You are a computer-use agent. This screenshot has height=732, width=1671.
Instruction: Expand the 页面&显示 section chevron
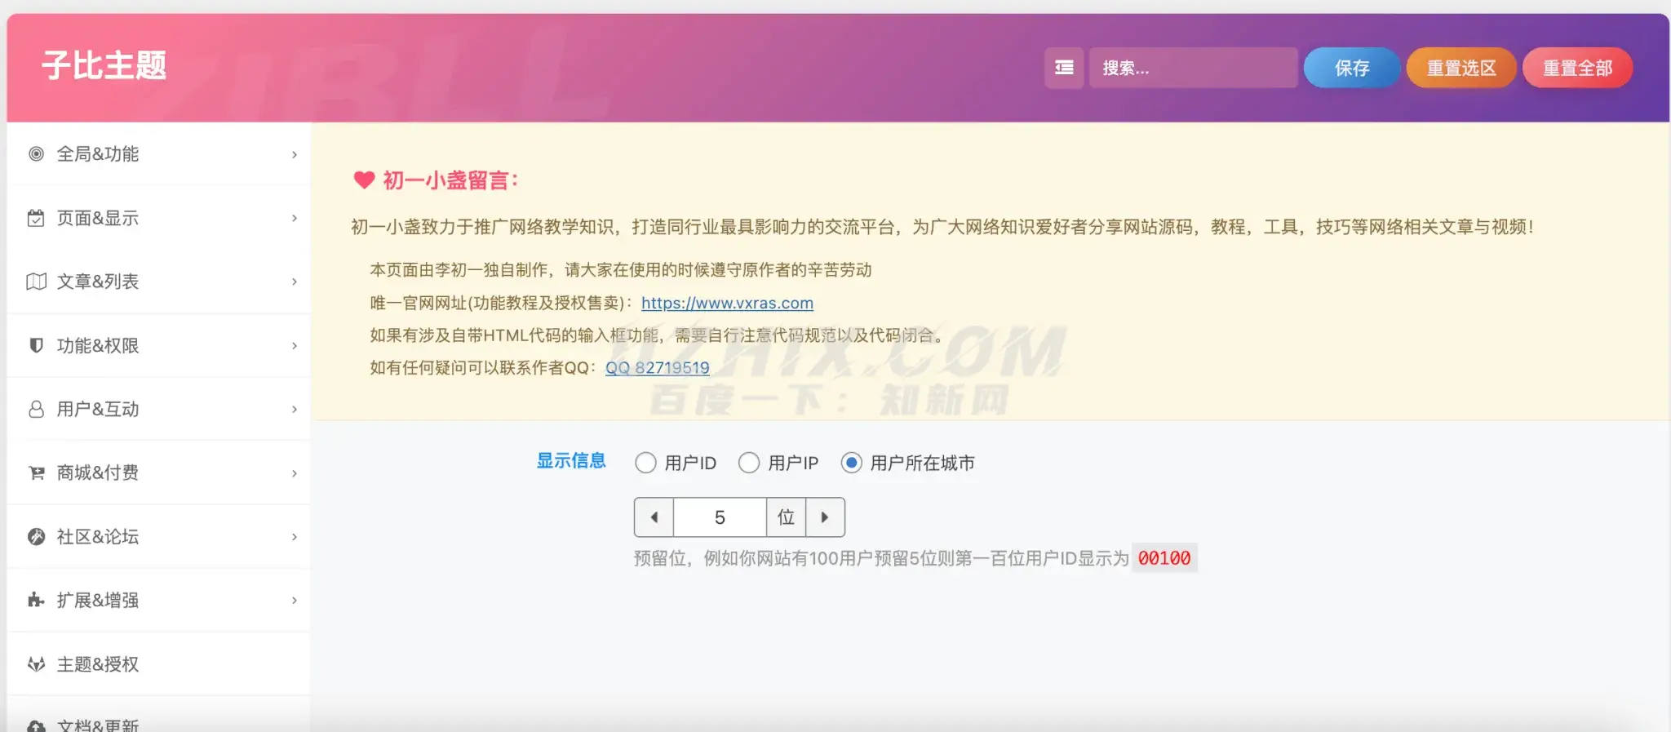tap(295, 218)
